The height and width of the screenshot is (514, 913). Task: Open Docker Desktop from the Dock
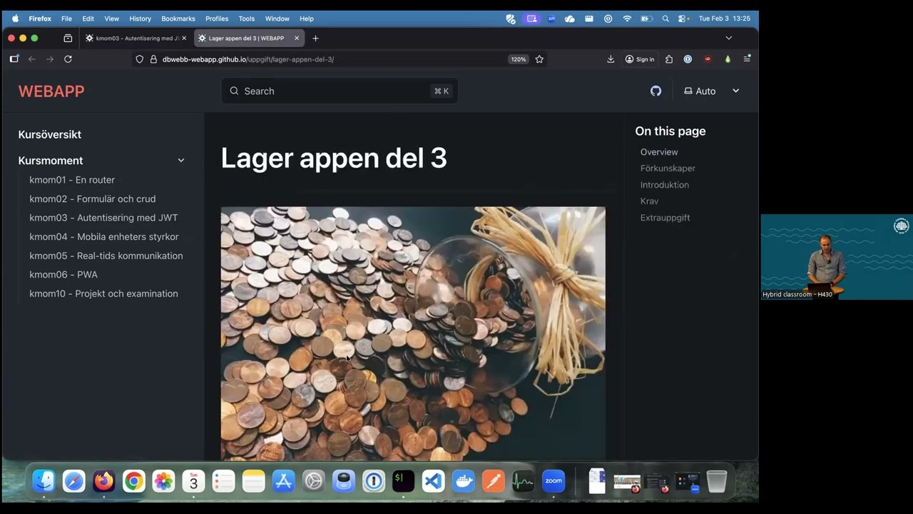click(463, 481)
